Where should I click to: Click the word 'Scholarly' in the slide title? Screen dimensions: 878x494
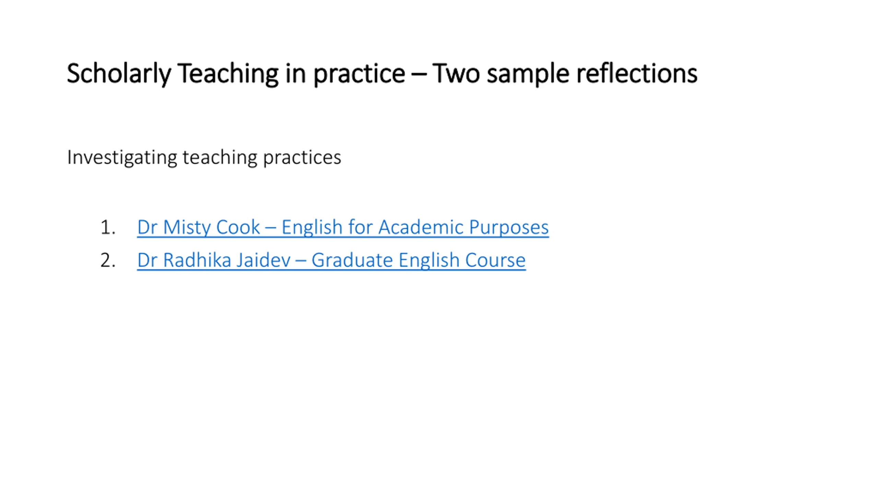pos(119,73)
